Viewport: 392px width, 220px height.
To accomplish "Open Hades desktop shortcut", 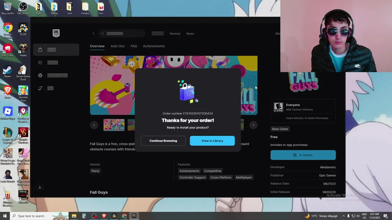I will pos(23,50).
